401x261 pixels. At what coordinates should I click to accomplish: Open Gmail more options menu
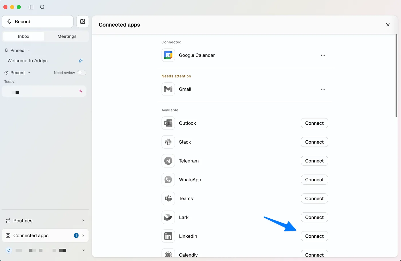coord(323,89)
